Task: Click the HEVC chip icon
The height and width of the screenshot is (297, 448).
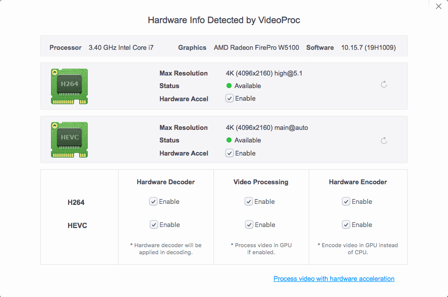Action: coord(69,140)
